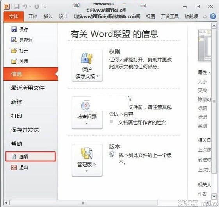Click the document icon beside 找不到此文件的上一个版本

112,154
